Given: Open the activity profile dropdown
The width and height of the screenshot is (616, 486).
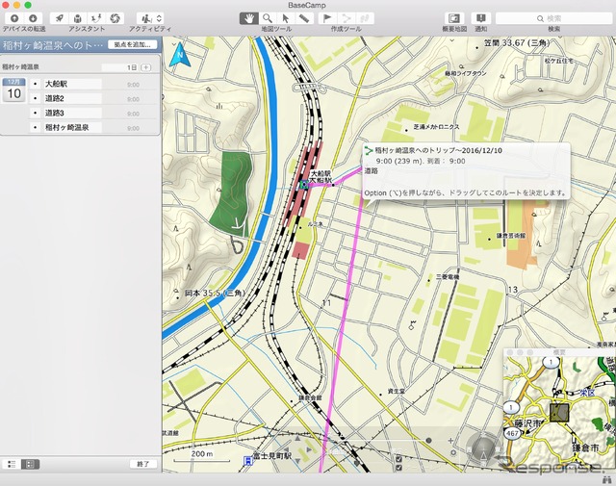Looking at the screenshot, I should coord(150,18).
